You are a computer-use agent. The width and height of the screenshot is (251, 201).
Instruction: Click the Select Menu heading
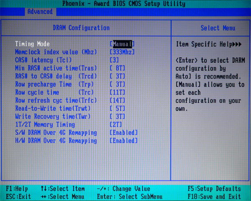point(218,28)
